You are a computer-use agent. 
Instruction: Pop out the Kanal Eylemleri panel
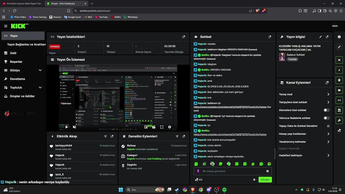point(327,83)
